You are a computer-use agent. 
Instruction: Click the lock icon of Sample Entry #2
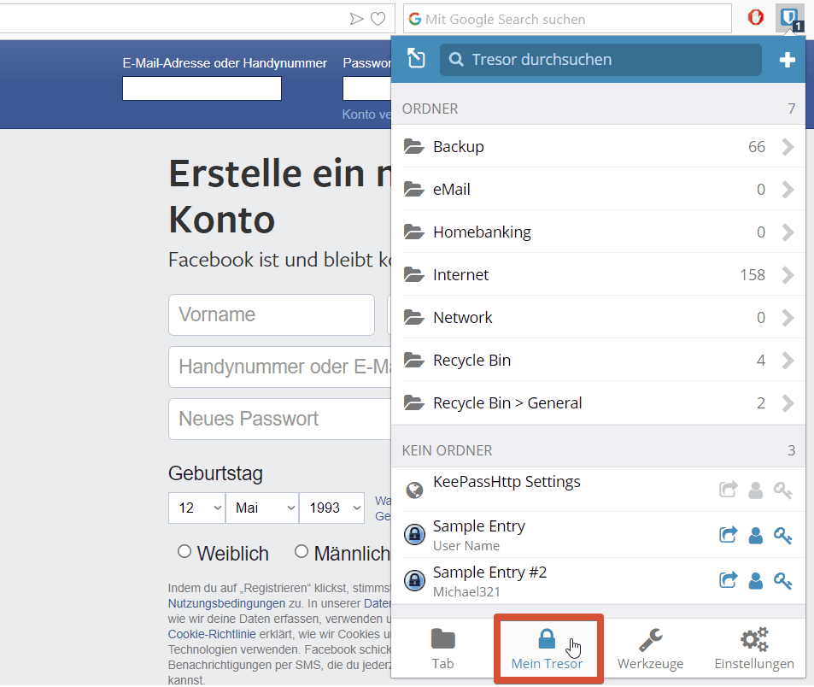pos(414,580)
